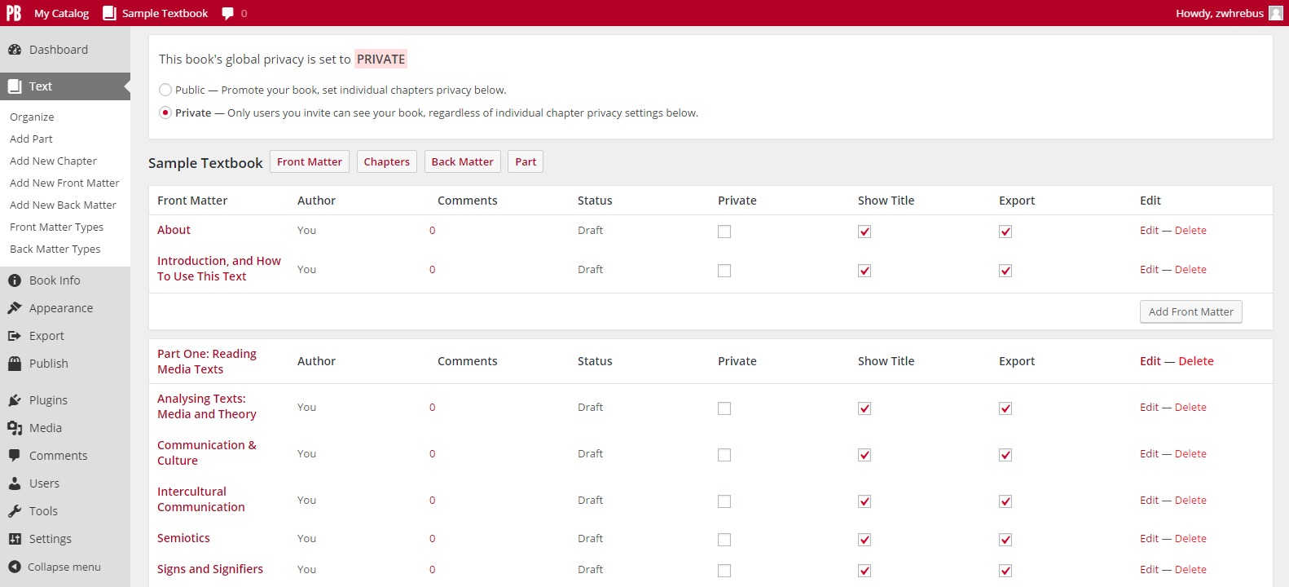This screenshot has height=587, width=1289.
Task: Open My Catalog in top bar
Action: tap(61, 13)
